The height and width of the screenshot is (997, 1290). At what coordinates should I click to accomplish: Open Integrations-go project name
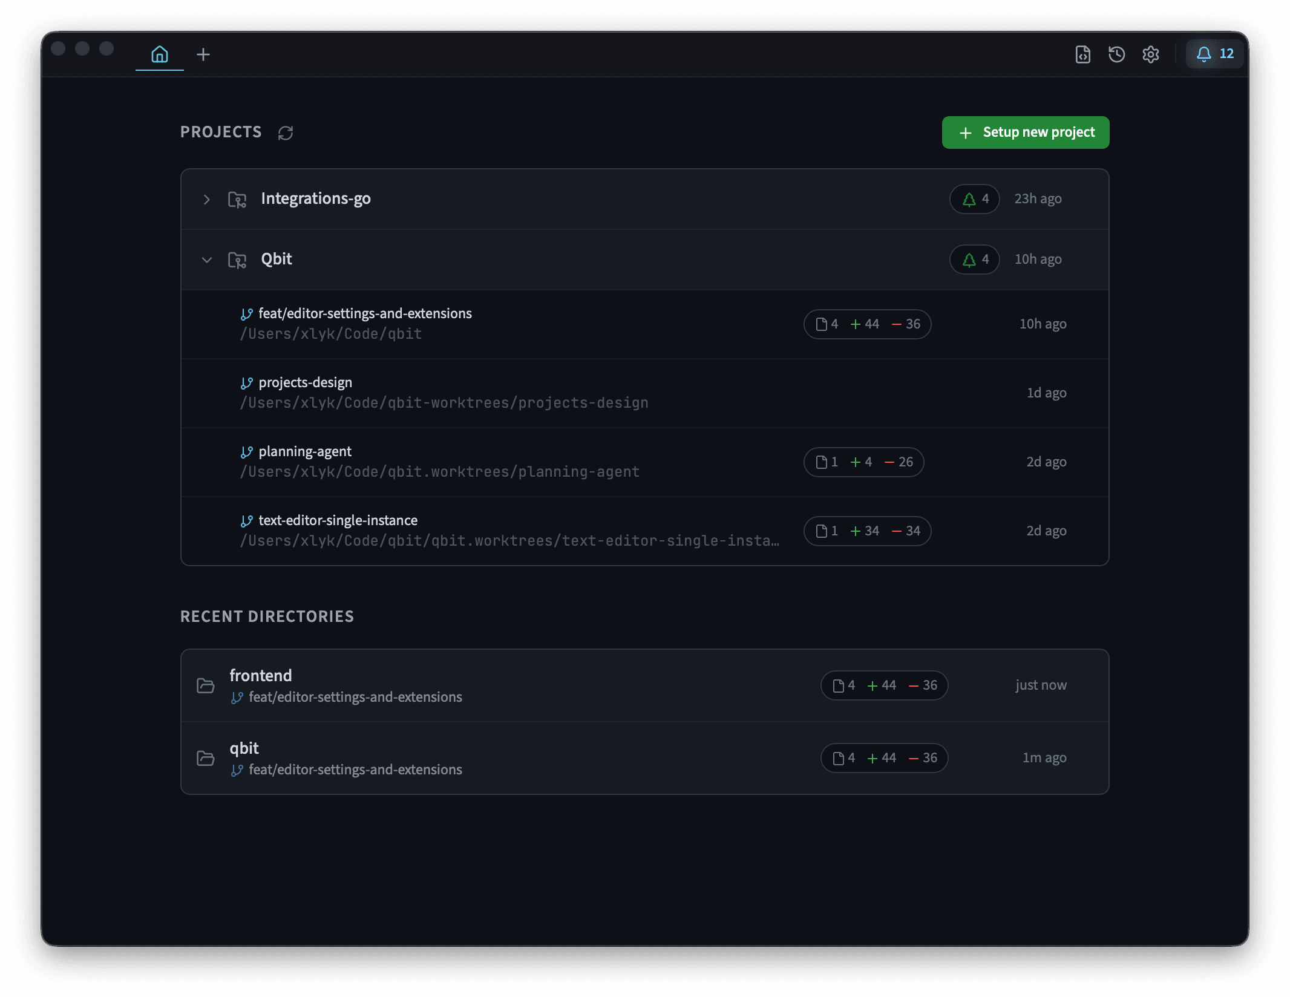316,198
